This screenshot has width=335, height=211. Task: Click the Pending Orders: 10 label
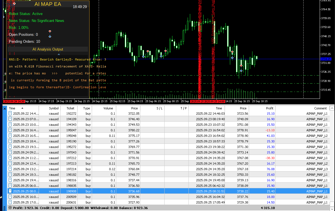pos(24,41)
